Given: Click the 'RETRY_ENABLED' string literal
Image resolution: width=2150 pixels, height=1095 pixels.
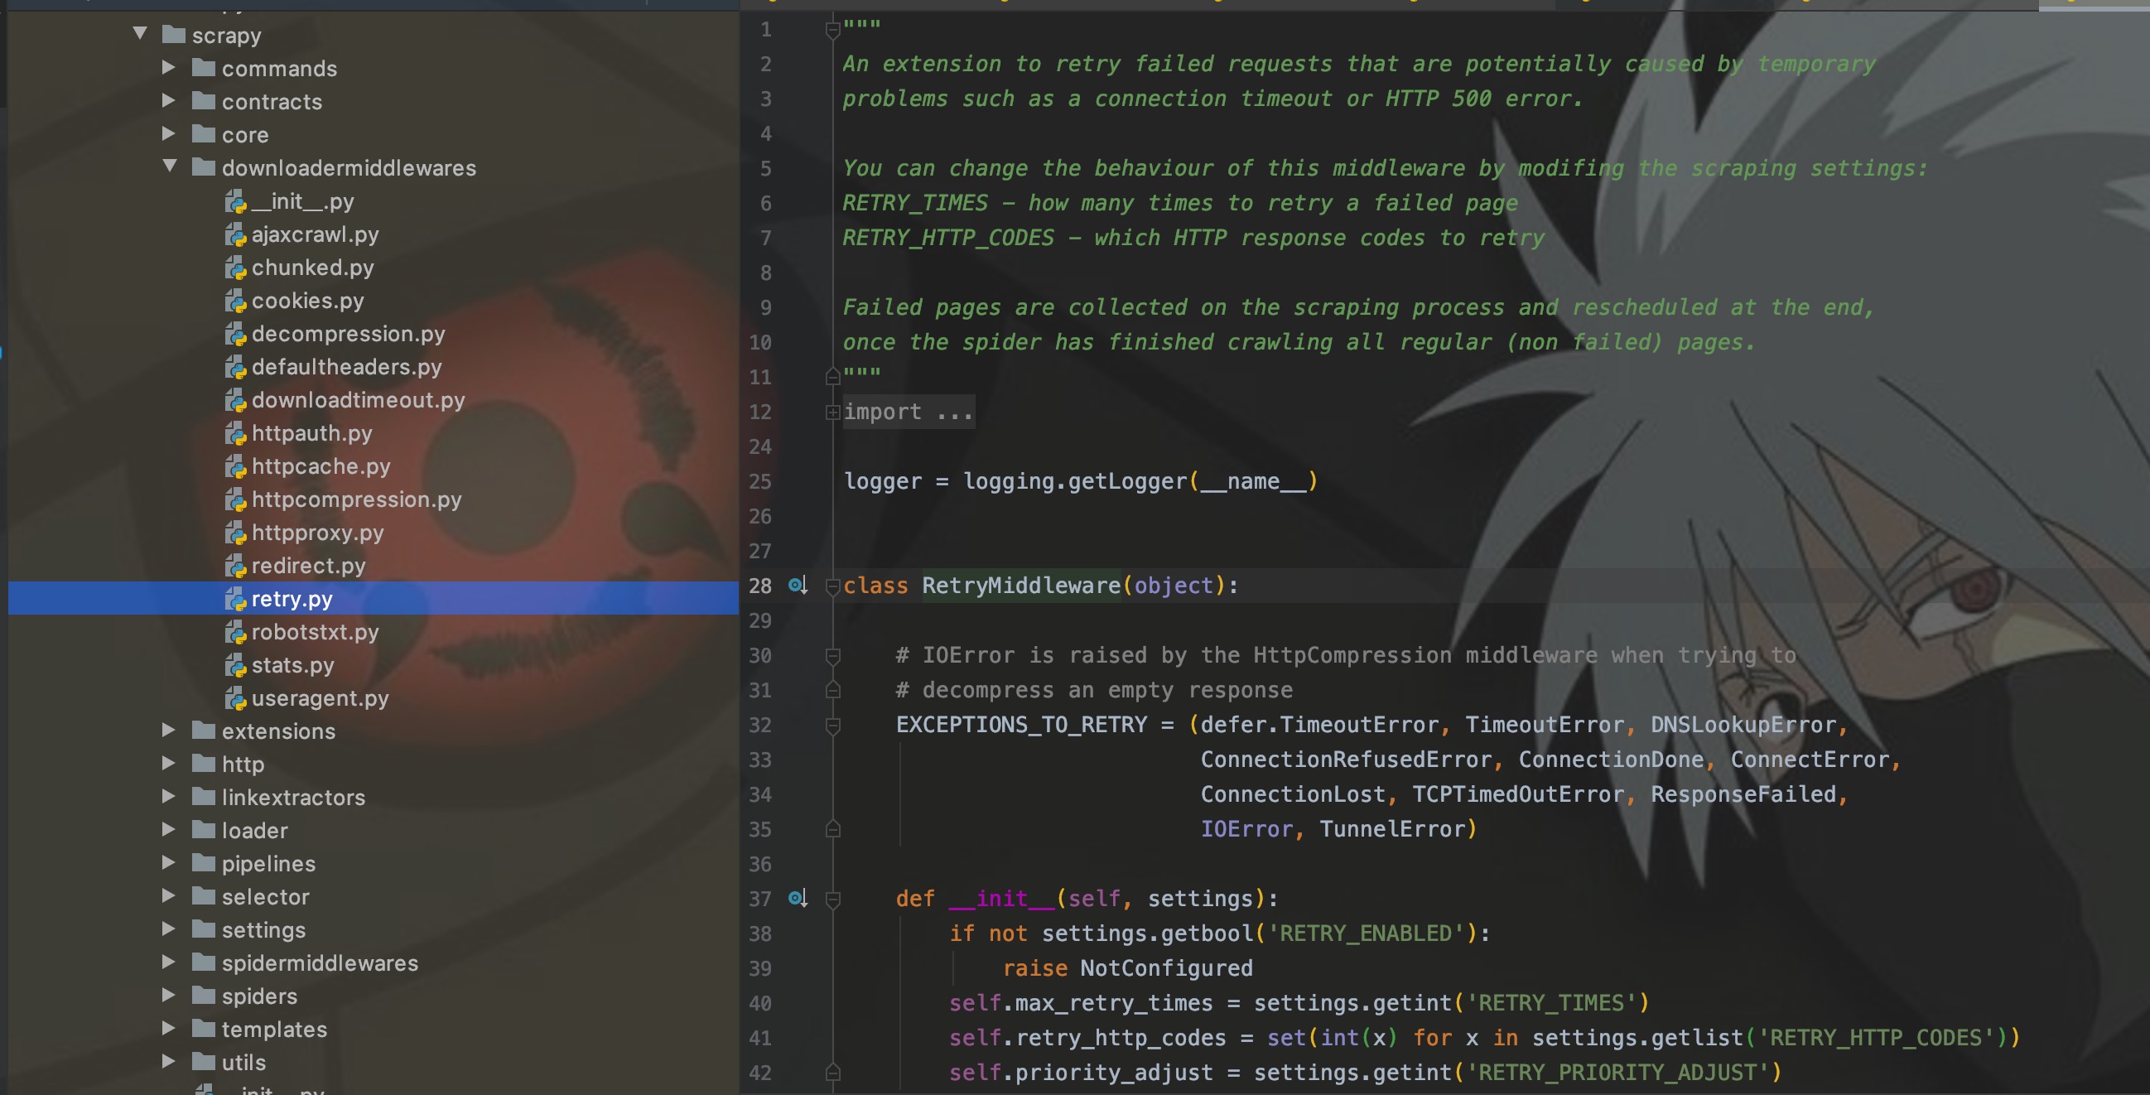Looking at the screenshot, I should (1366, 933).
